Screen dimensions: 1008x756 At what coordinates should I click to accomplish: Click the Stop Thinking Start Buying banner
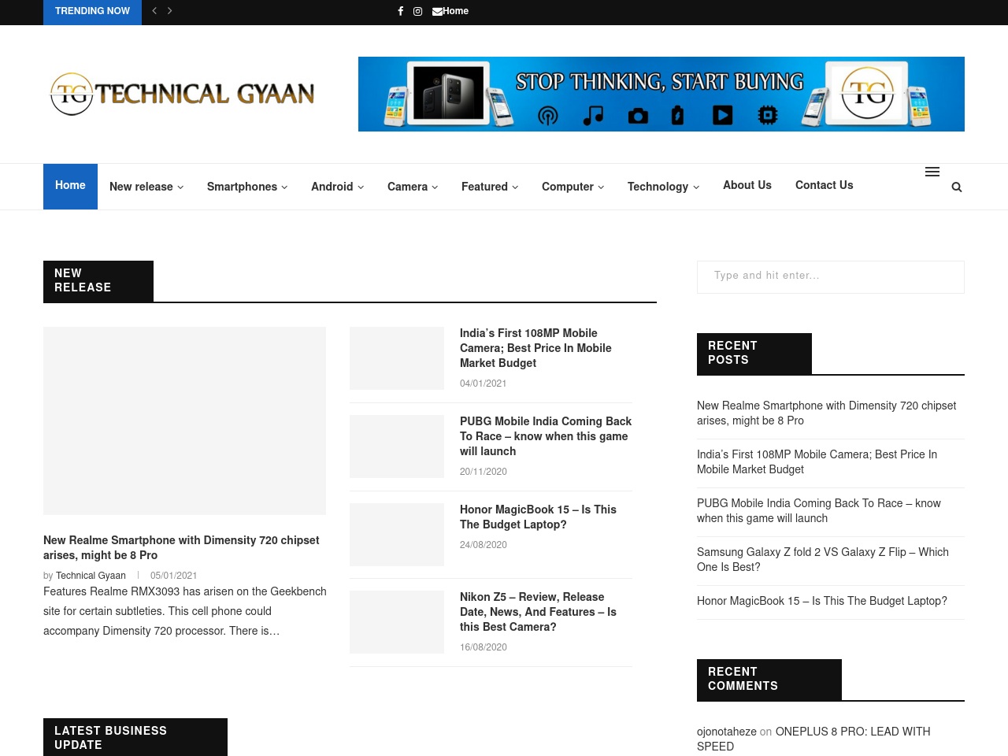[x=661, y=94]
